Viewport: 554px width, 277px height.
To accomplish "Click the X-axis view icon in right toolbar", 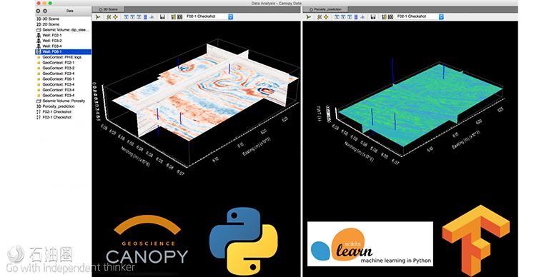I will pyautogui.click(x=337, y=16).
